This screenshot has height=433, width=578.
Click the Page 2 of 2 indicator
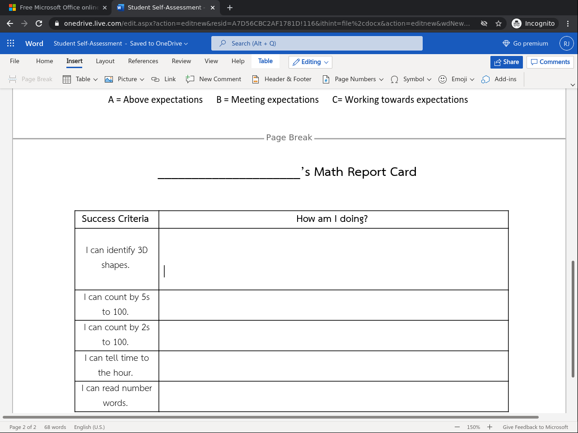[x=23, y=427]
